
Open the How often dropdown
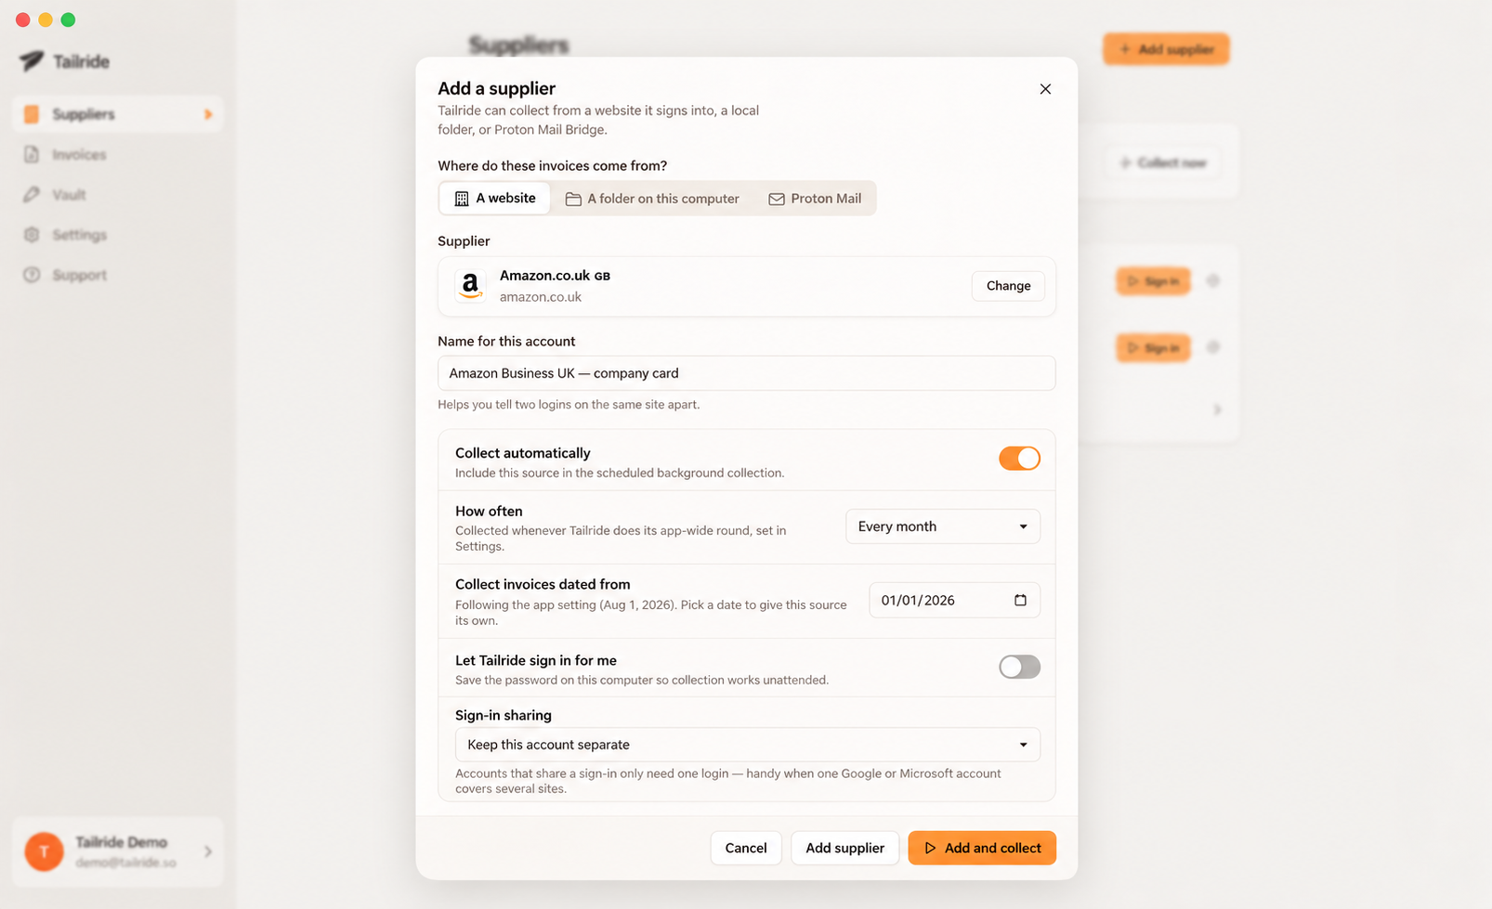tap(942, 526)
